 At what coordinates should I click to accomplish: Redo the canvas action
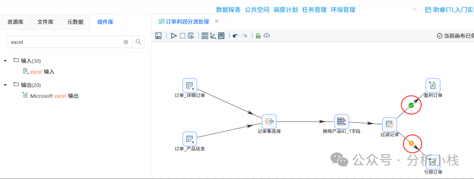point(244,36)
